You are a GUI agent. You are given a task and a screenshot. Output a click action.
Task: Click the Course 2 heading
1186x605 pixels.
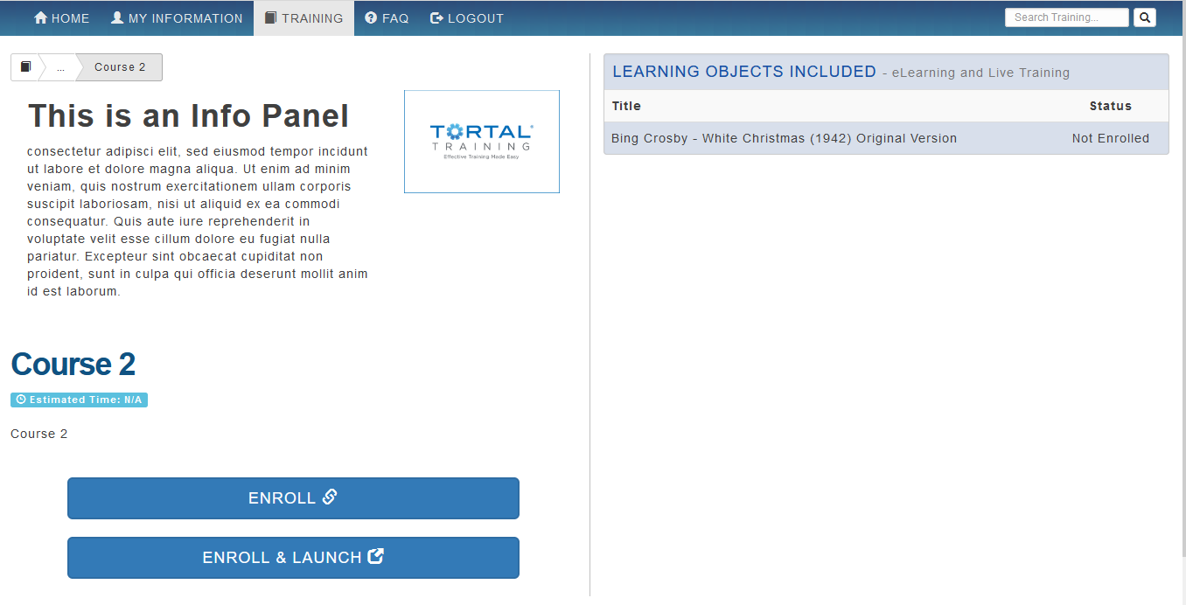click(x=73, y=364)
